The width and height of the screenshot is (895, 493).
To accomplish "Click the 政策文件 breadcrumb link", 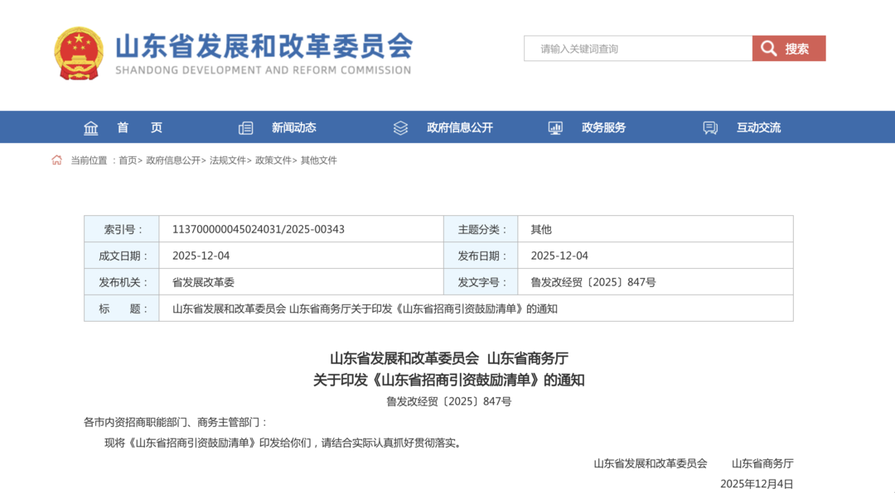I will point(273,160).
